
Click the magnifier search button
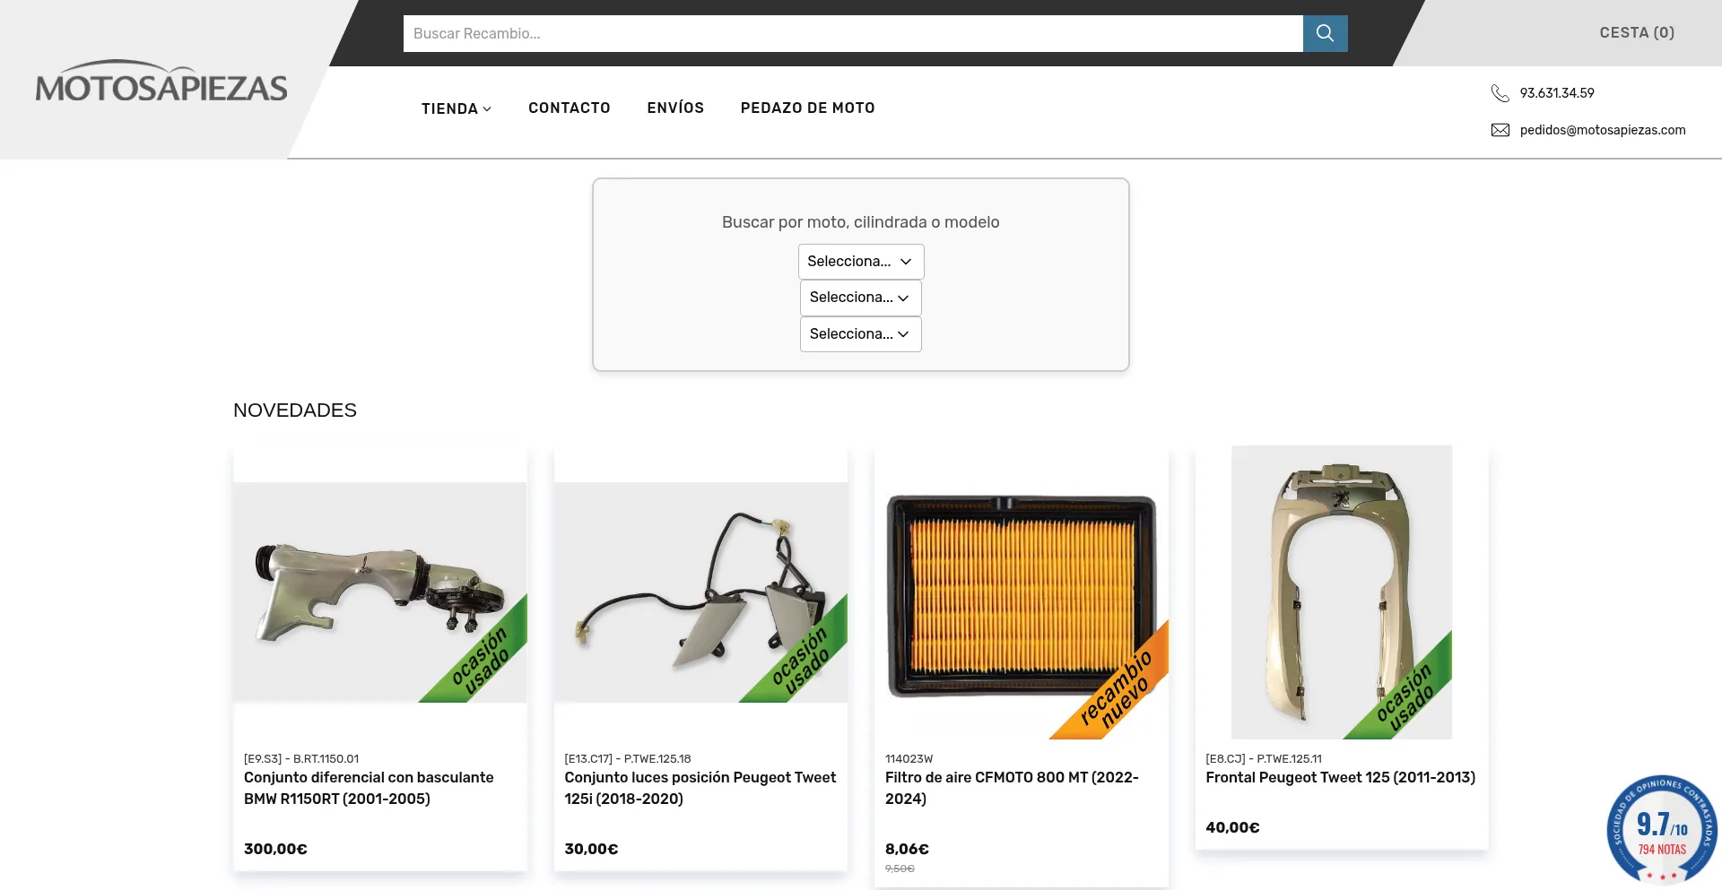(1325, 33)
